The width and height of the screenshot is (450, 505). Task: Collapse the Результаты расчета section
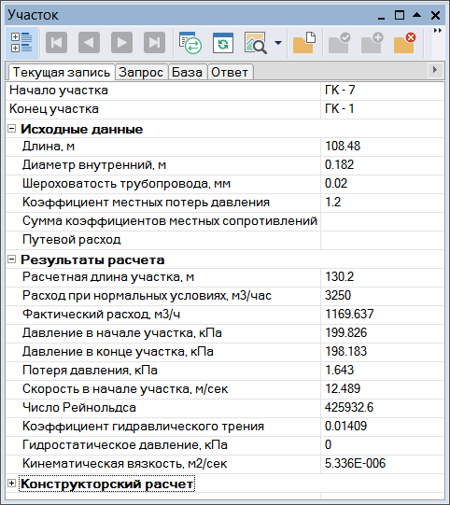pos(11,260)
